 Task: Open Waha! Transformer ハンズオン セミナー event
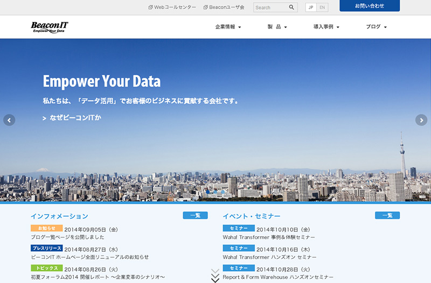coord(269,257)
